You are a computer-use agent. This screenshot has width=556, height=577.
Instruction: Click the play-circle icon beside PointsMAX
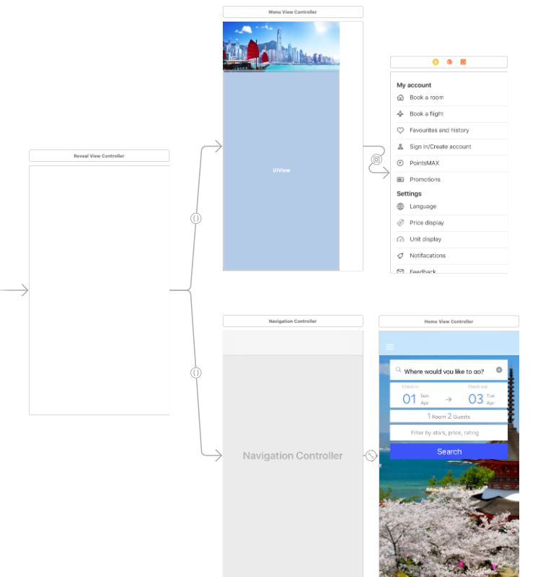point(400,163)
